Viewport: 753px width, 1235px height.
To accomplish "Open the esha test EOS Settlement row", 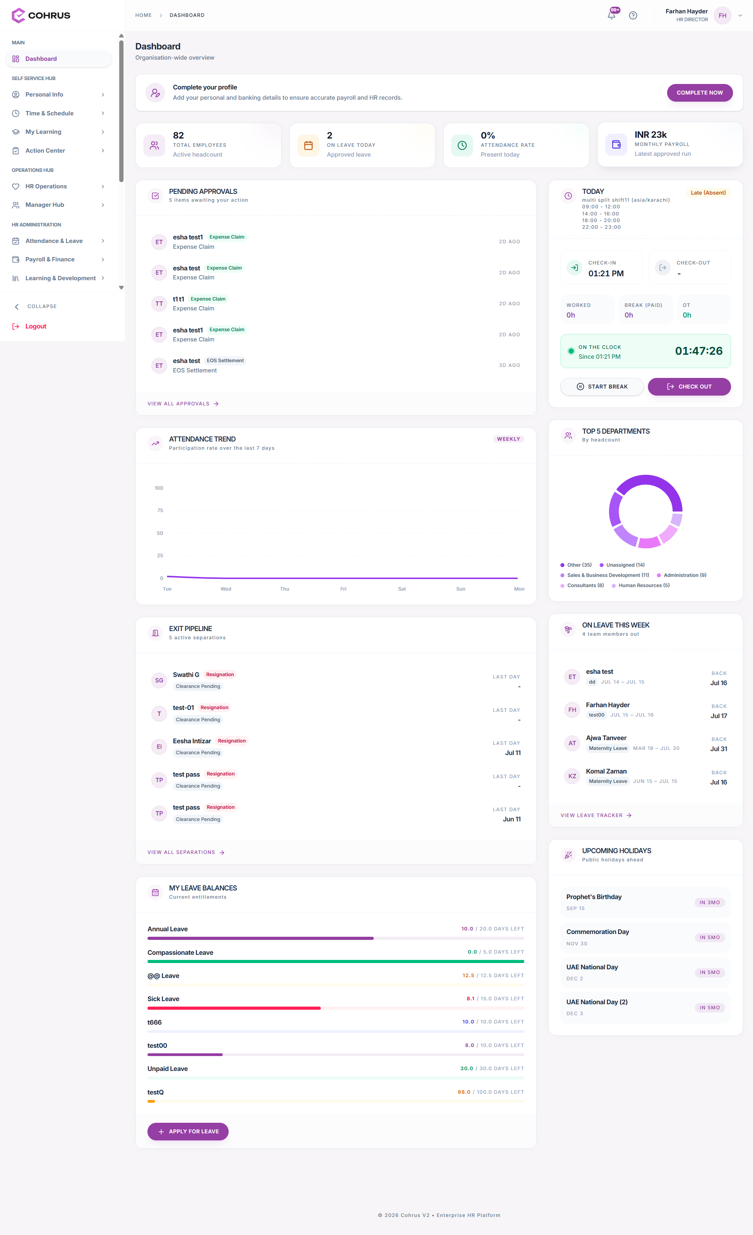I will tap(336, 365).
